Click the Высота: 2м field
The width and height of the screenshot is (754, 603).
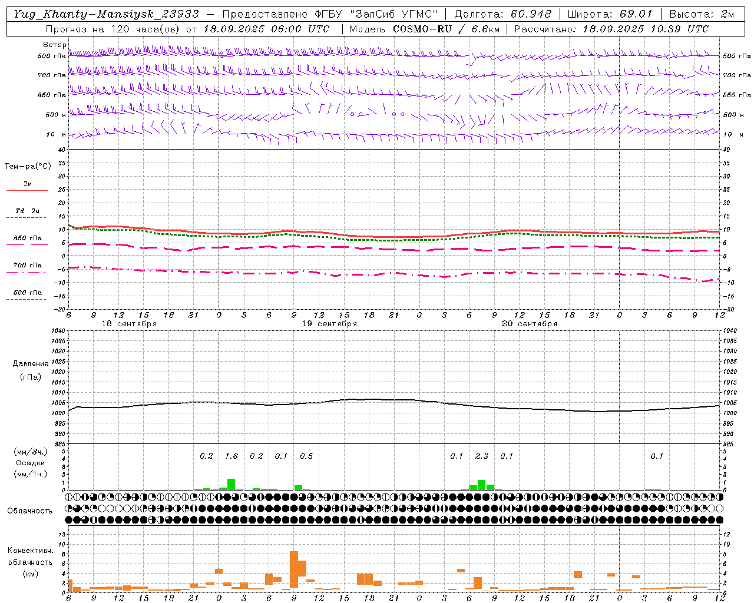click(x=702, y=14)
